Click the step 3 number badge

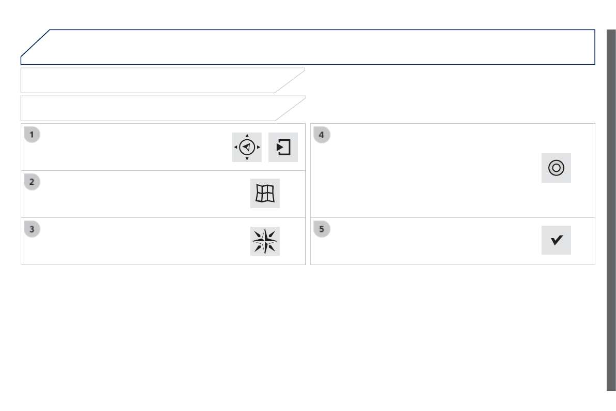coord(32,229)
